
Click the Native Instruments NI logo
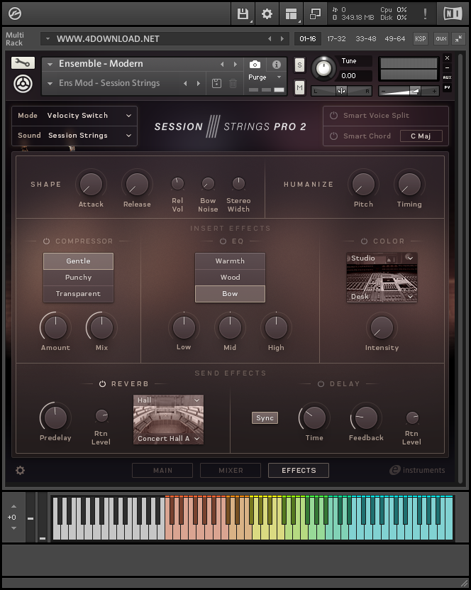[453, 14]
